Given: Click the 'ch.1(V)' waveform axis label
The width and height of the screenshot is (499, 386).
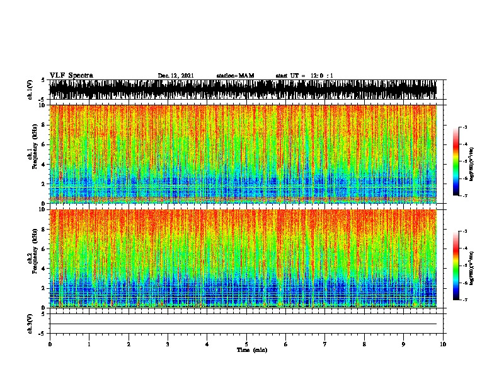Looking at the screenshot, I should (30, 90).
